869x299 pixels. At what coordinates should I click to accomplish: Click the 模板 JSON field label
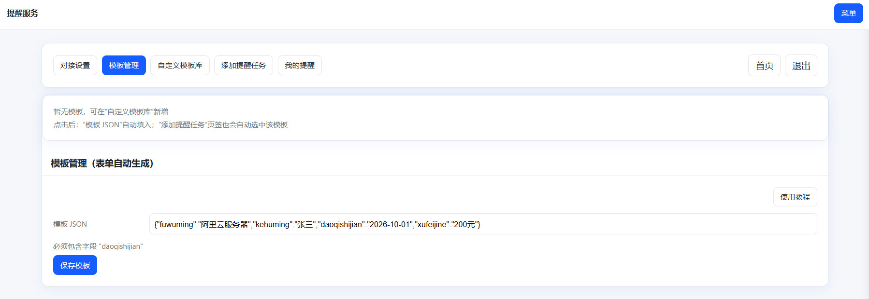(70, 224)
